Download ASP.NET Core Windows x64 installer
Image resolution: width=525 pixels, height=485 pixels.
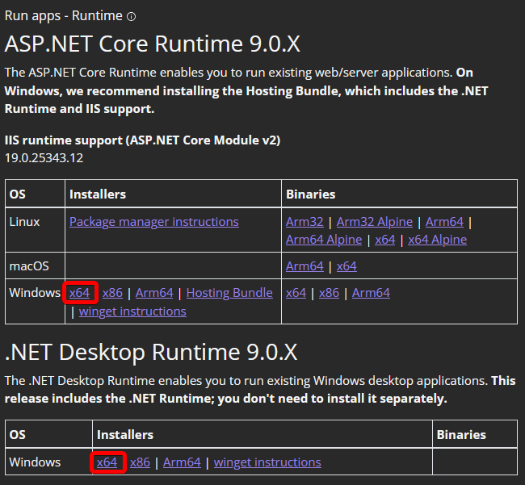pyautogui.click(x=80, y=293)
